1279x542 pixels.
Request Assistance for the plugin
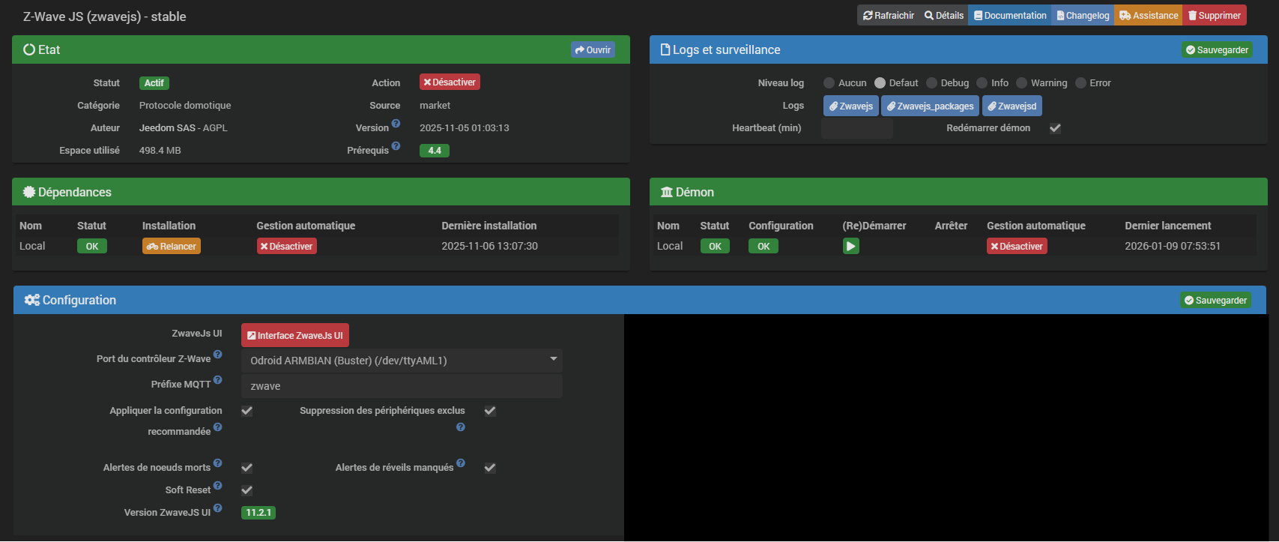(x=1149, y=15)
